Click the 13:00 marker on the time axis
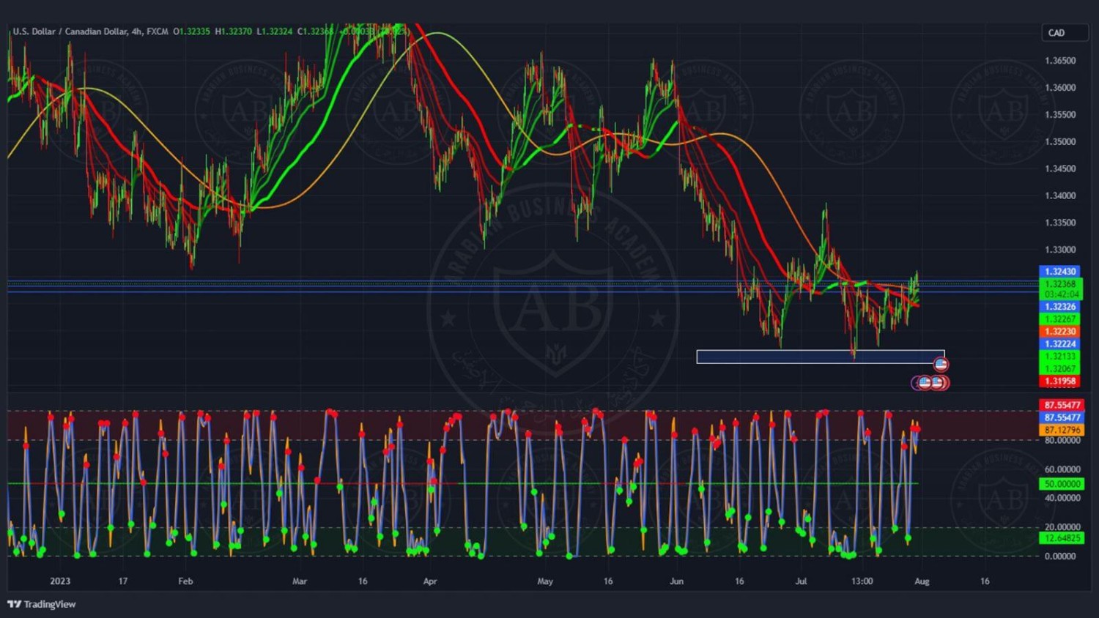This screenshot has width=1099, height=618. click(x=862, y=581)
